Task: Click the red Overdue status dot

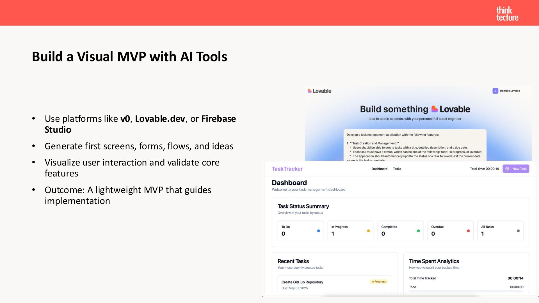Action: [468, 231]
